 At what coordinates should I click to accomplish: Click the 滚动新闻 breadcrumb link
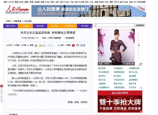(x=28, y=21)
